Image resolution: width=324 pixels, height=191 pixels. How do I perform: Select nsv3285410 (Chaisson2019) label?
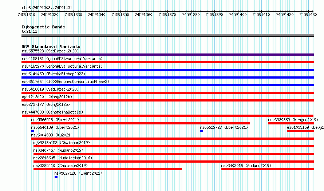60,166
